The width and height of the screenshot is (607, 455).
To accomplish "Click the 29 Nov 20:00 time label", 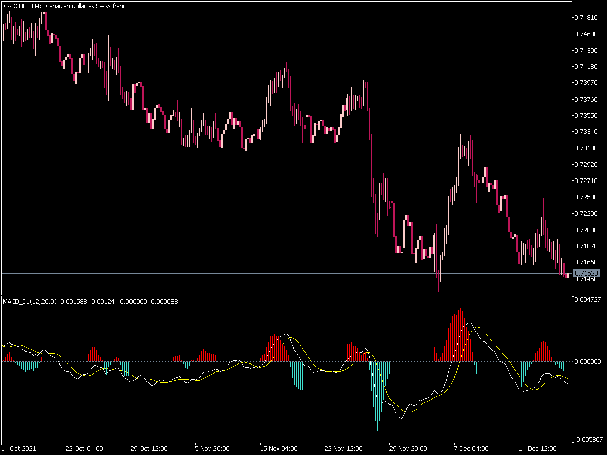I will tap(408, 448).
